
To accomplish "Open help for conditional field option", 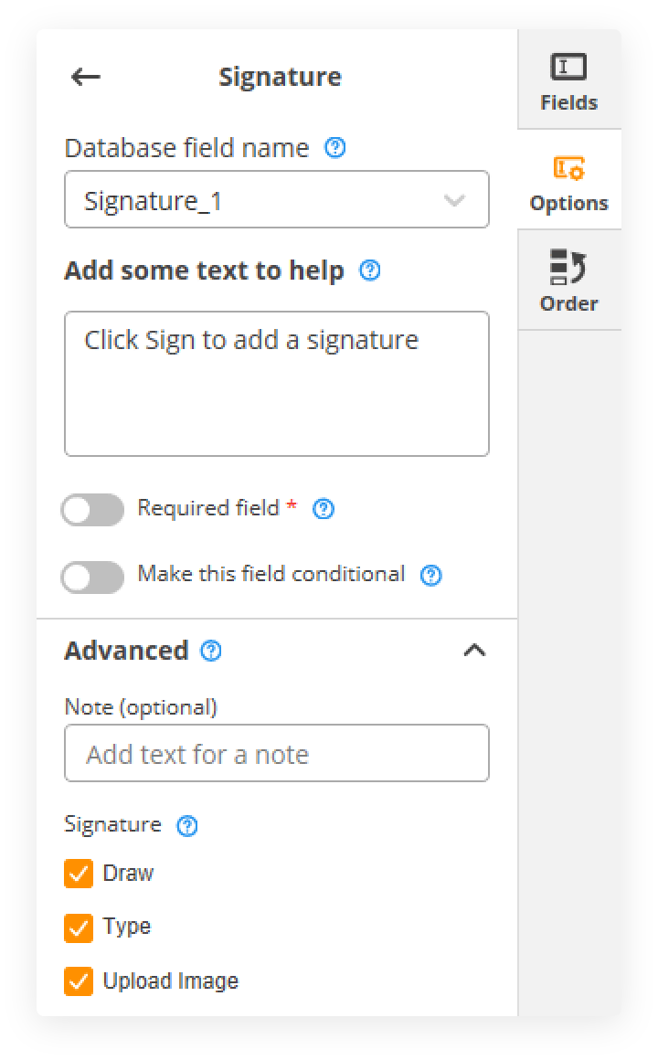I will [x=430, y=575].
